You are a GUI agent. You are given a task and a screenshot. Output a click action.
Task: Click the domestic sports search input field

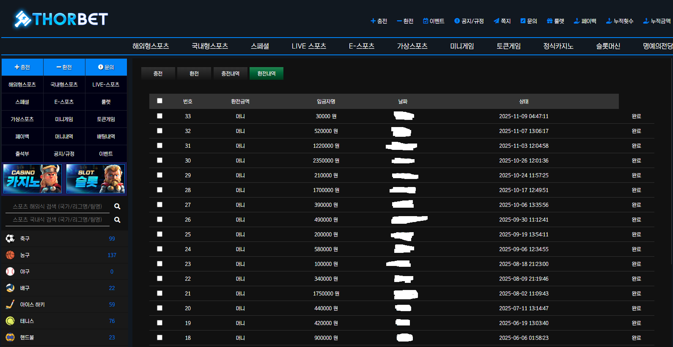58,220
